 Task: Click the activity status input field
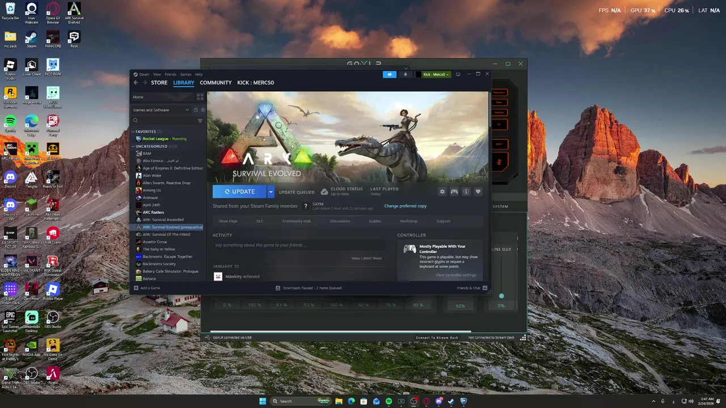(299, 245)
